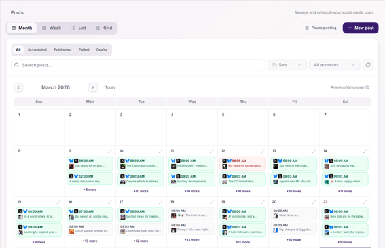Click thumbnail of 'Get ready for an epic' post
385x248 pixels.
click(71, 166)
